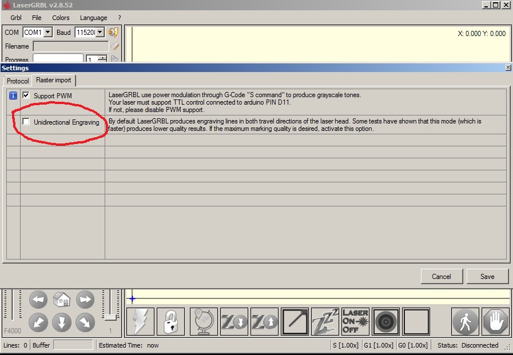Click the Unidirectional Engraving description text
The height and width of the screenshot is (355, 513).
(295, 125)
